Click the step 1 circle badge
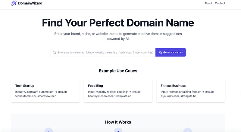 coord(49,130)
